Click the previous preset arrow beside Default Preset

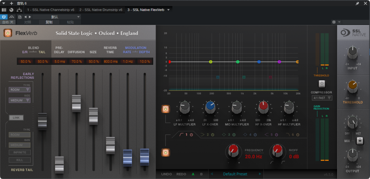click(212, 174)
